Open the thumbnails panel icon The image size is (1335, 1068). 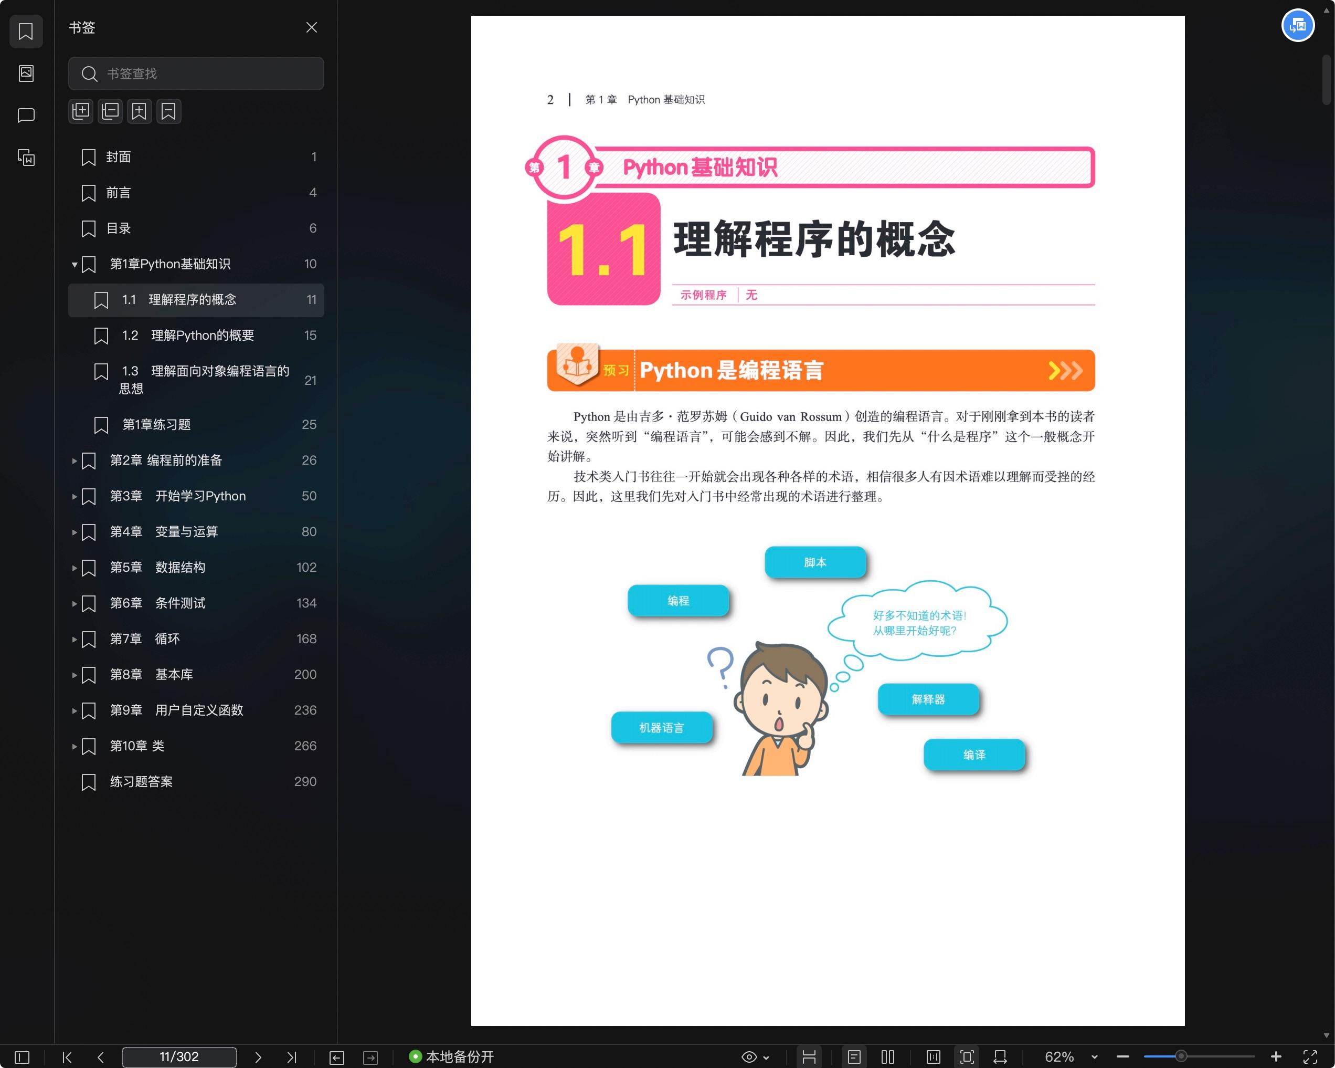26,73
